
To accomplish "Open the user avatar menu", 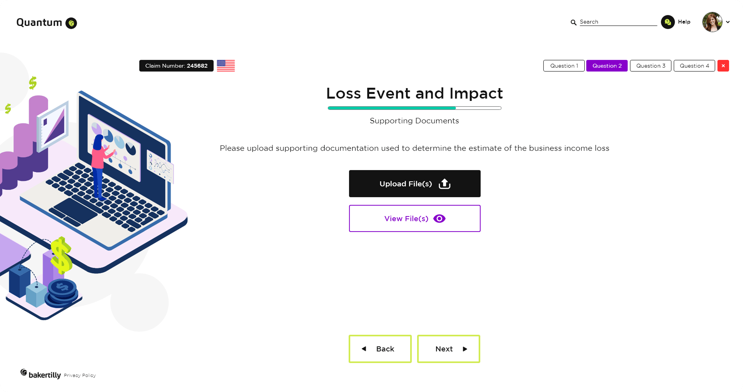I will pos(712,22).
